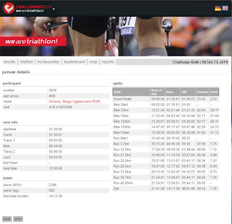The height and width of the screenshot is (224, 232).
Task: Click the Split column header
Action: (131, 92)
